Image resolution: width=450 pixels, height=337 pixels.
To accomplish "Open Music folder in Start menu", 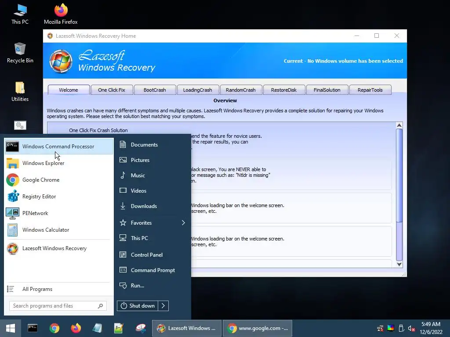I will click(153, 176).
